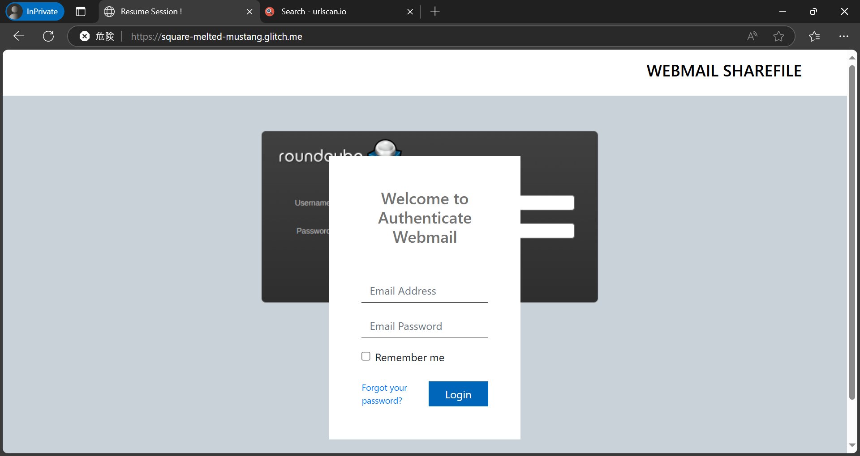Click the scrollbar down arrow
The width and height of the screenshot is (860, 456).
click(x=852, y=445)
